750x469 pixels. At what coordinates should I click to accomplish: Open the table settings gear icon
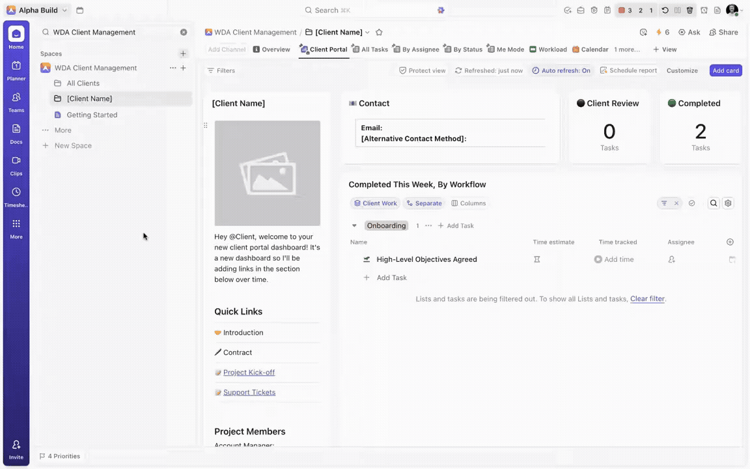click(728, 203)
